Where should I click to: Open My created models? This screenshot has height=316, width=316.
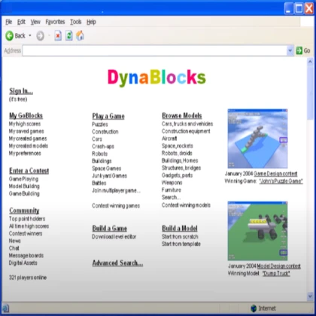[29, 146]
